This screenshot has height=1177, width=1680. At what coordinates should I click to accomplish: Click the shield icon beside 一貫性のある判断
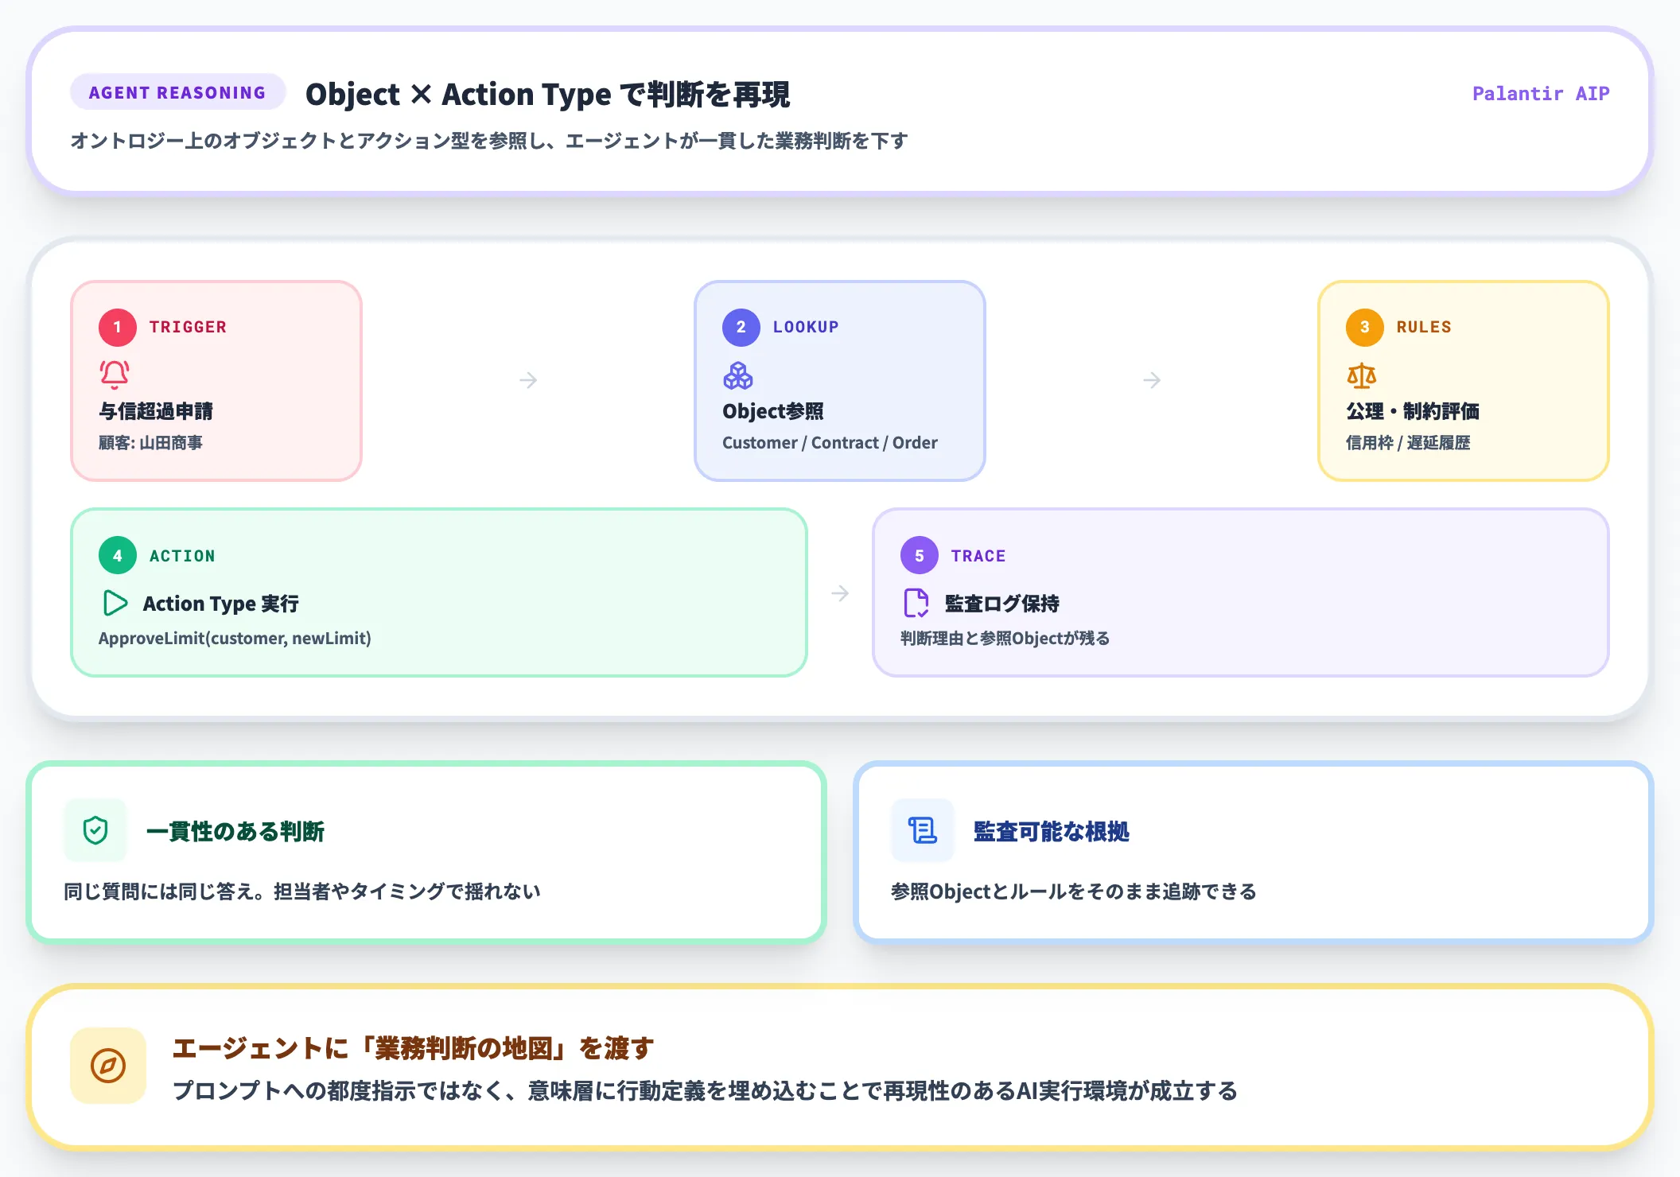(x=95, y=830)
